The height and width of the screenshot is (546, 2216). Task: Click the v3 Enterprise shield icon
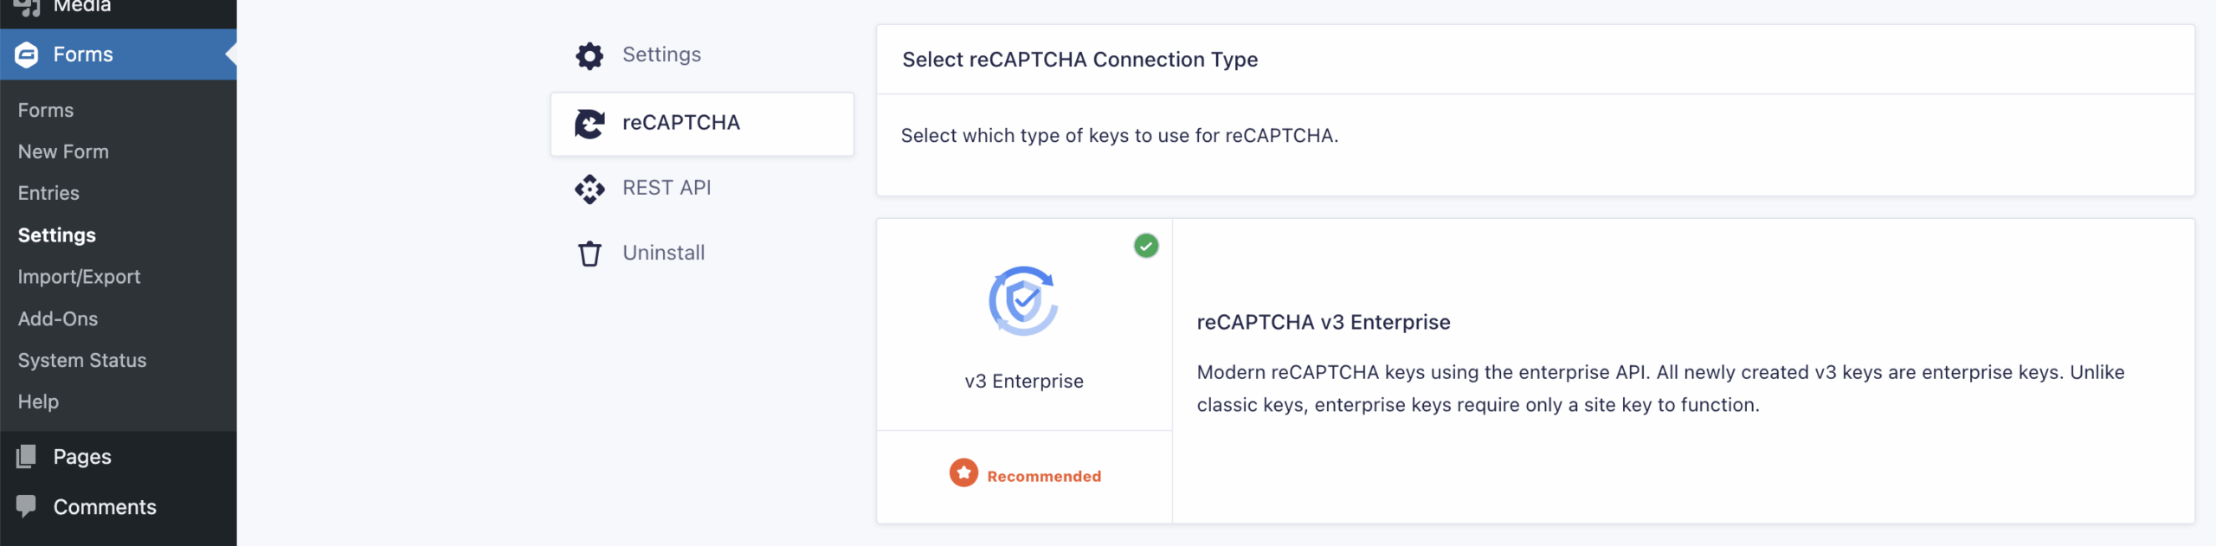pyautogui.click(x=1024, y=300)
